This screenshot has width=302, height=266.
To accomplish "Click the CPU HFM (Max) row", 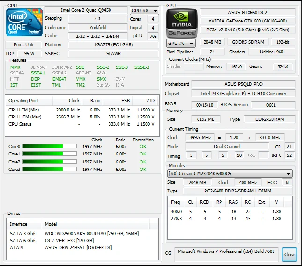I will tap(82, 117).
